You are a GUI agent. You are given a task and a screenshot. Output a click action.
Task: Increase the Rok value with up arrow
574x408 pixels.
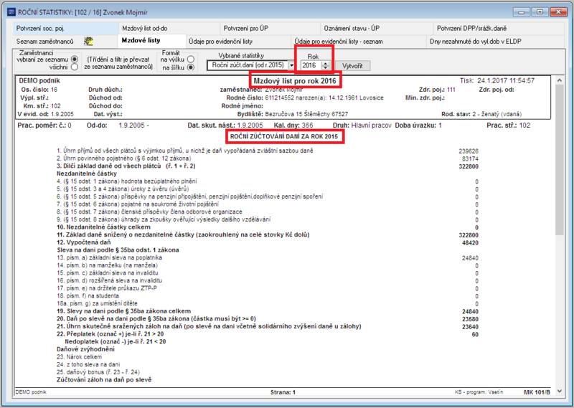(x=326, y=63)
